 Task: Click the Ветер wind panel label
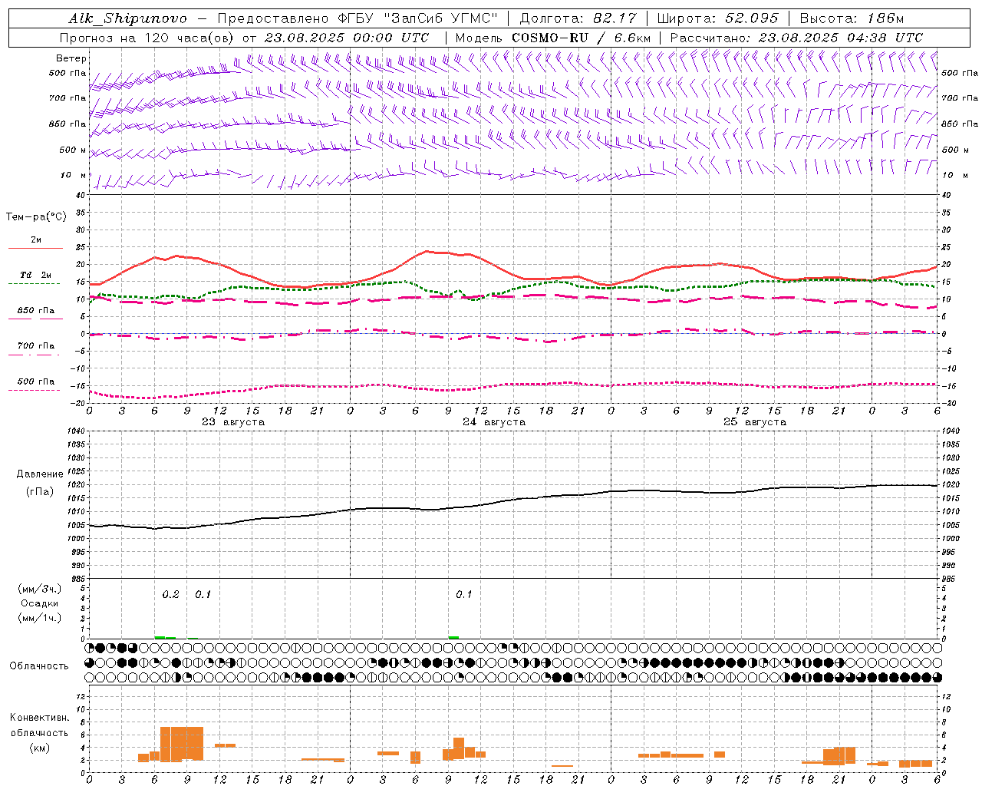pos(71,58)
